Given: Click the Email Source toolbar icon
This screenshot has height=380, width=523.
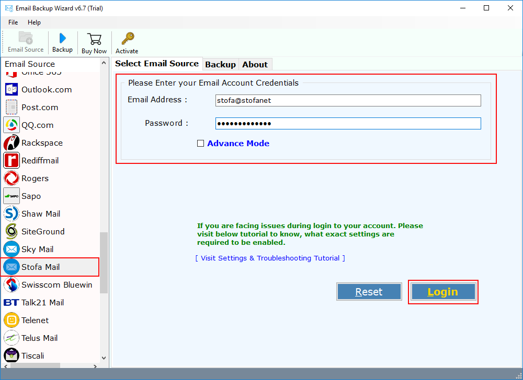Looking at the screenshot, I should pyautogui.click(x=26, y=38).
